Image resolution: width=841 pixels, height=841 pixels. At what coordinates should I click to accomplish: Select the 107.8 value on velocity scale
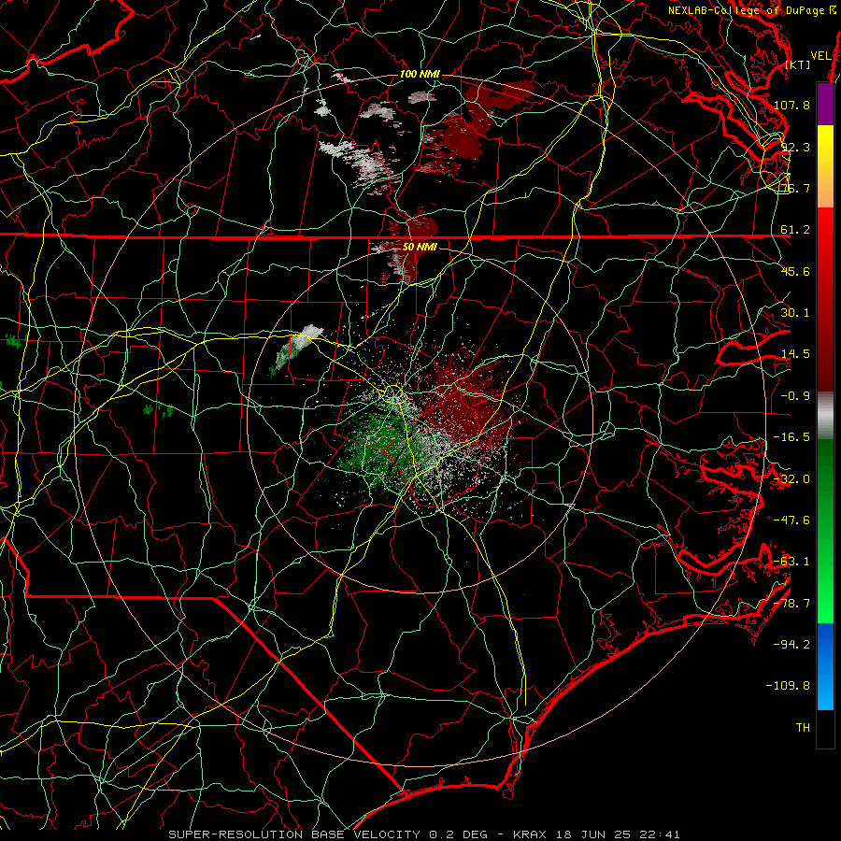point(791,105)
